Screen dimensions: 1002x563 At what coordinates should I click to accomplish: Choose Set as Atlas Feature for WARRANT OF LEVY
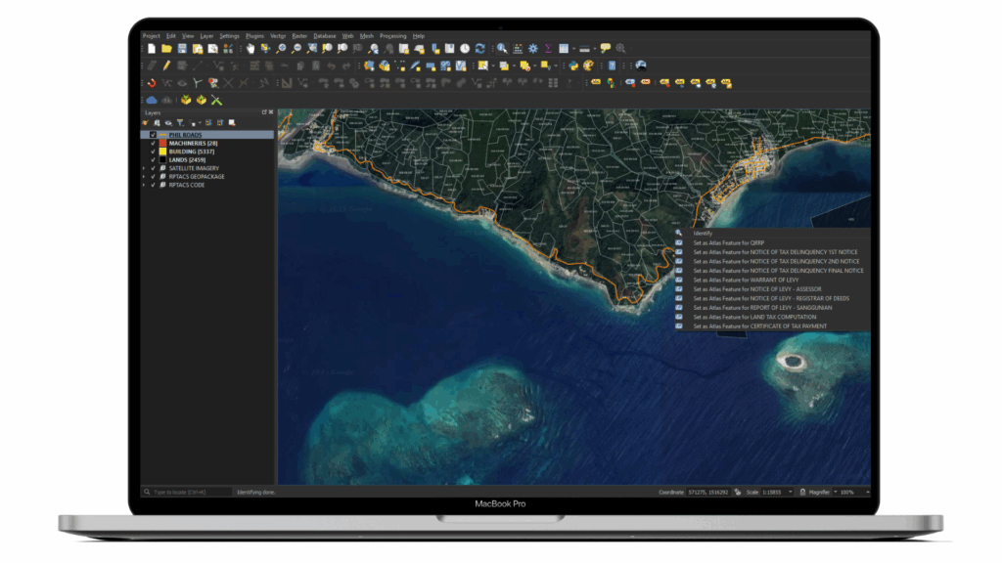coord(736,280)
